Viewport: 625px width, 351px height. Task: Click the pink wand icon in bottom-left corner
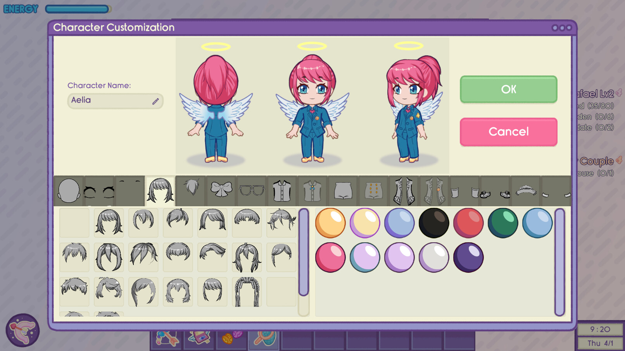[22, 331]
